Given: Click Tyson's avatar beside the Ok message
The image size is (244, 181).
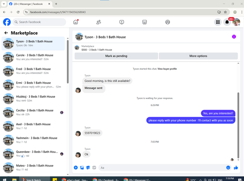Looking at the screenshot, I should (78, 155).
